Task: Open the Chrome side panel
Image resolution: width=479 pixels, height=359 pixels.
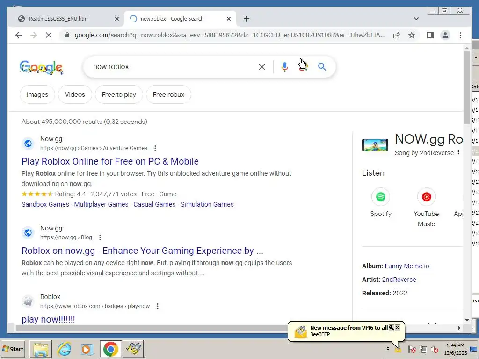Action: [x=430, y=35]
